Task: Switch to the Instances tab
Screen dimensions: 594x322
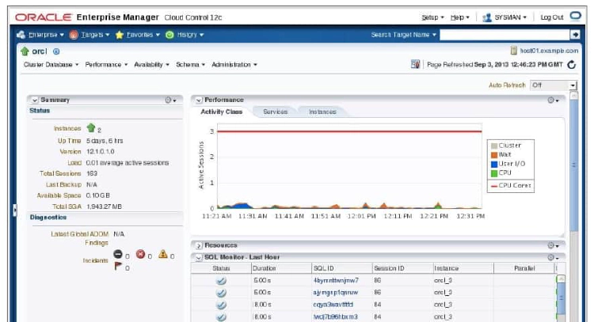Action: [322, 112]
